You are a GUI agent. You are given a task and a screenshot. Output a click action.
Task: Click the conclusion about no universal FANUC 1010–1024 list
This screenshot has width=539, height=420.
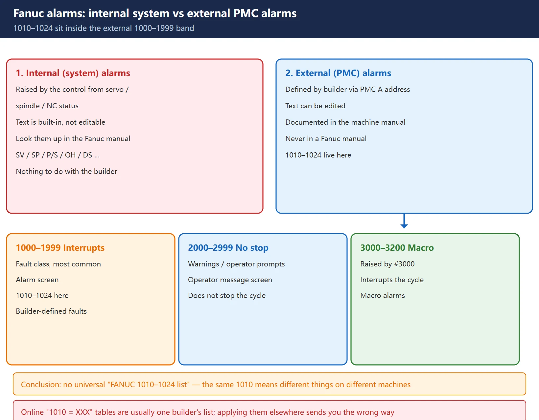pos(269,384)
